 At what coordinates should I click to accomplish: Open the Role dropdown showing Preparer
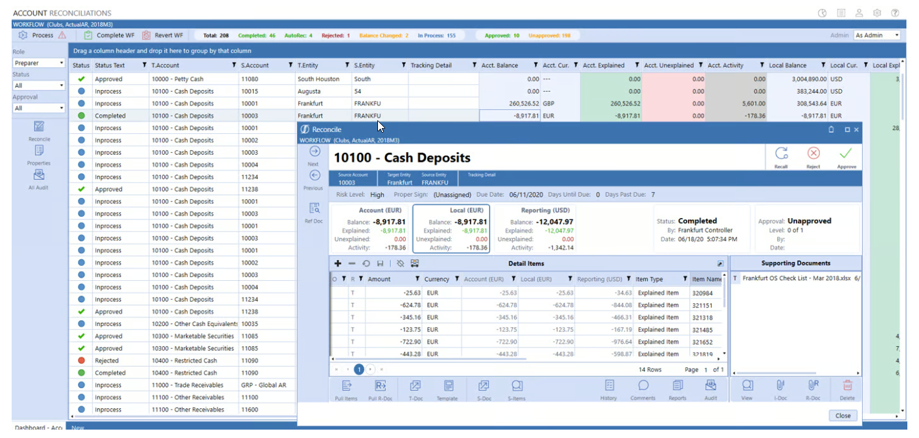coord(39,63)
